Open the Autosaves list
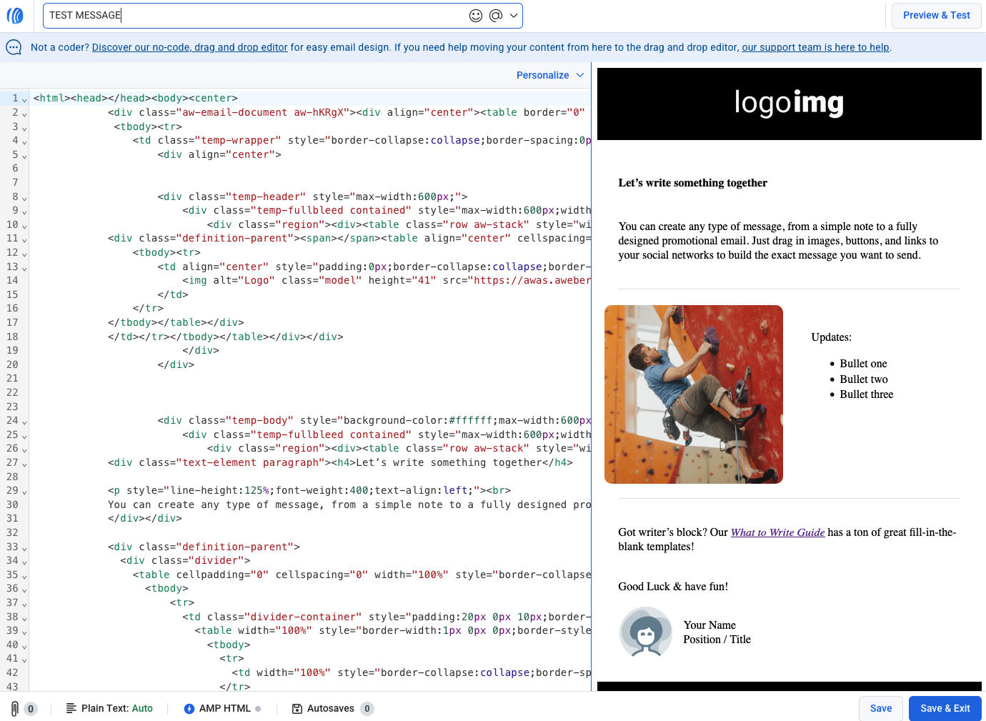The width and height of the screenshot is (986, 721). (x=331, y=709)
